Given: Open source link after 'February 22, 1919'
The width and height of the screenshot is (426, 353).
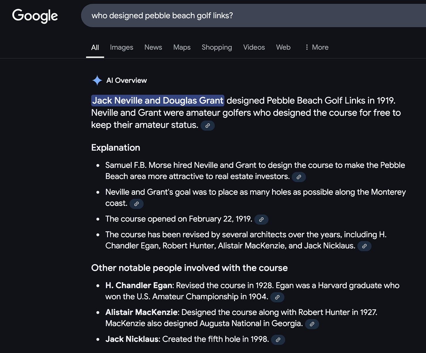Looking at the screenshot, I should tap(261, 219).
